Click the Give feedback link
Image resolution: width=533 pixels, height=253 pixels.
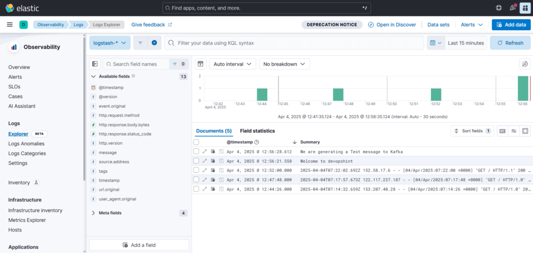(151, 24)
